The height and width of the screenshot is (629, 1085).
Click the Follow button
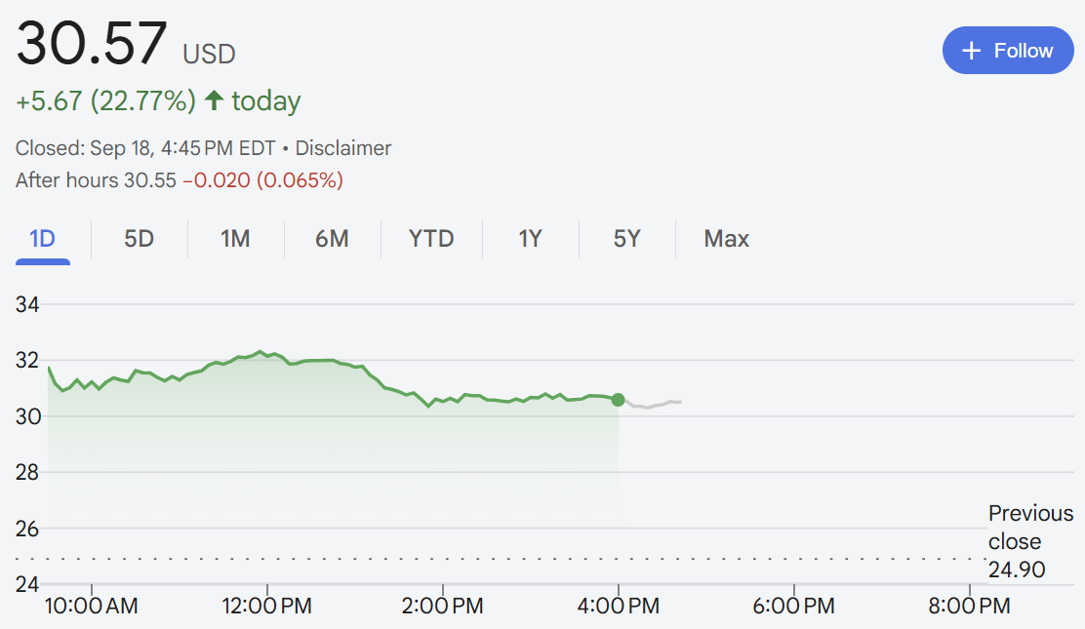(1007, 51)
